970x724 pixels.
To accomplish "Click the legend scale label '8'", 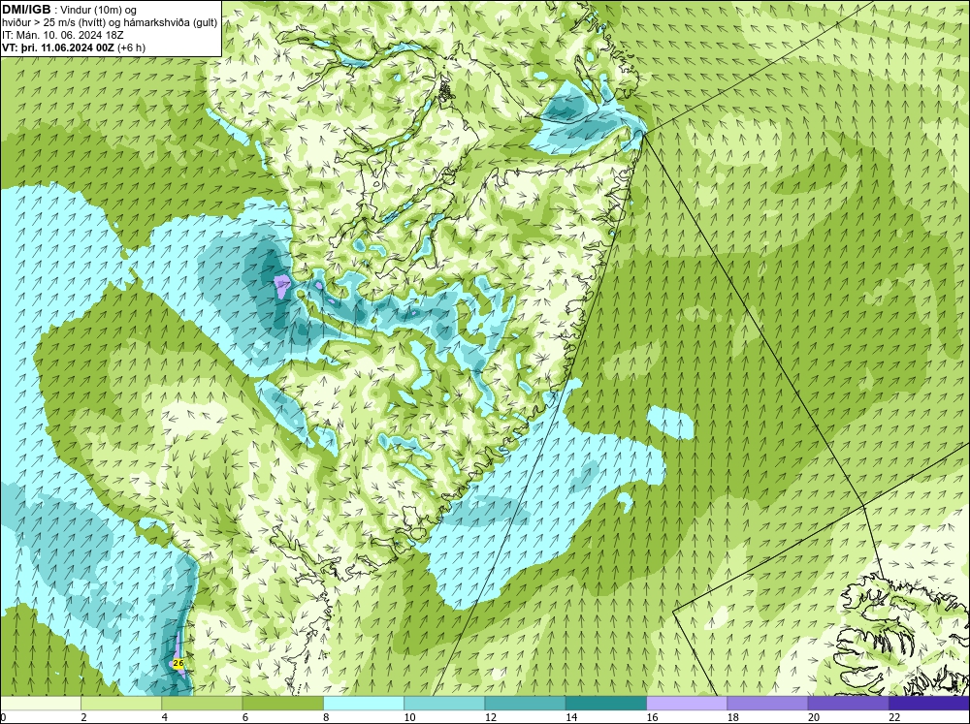I will pyautogui.click(x=326, y=717).
